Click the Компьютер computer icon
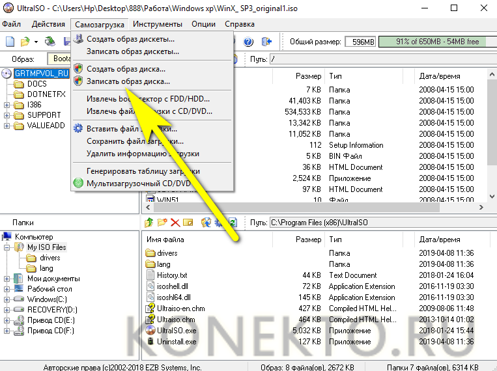 tap(7, 236)
